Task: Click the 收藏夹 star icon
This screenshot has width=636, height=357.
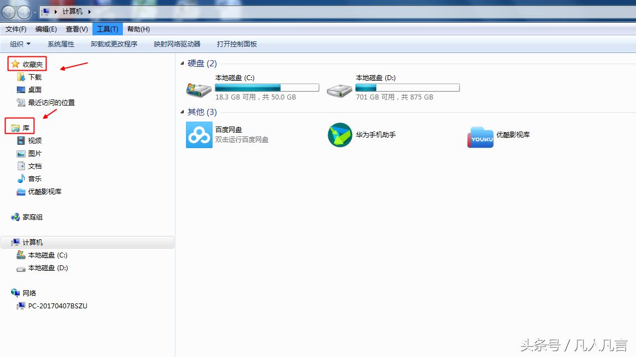Action: pos(15,64)
